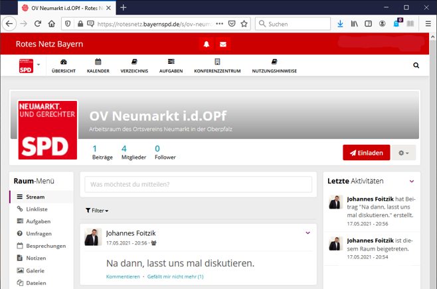Viewport: 437px width, 289px height.
Task: Open the Firefox library icon
Action: [355, 24]
